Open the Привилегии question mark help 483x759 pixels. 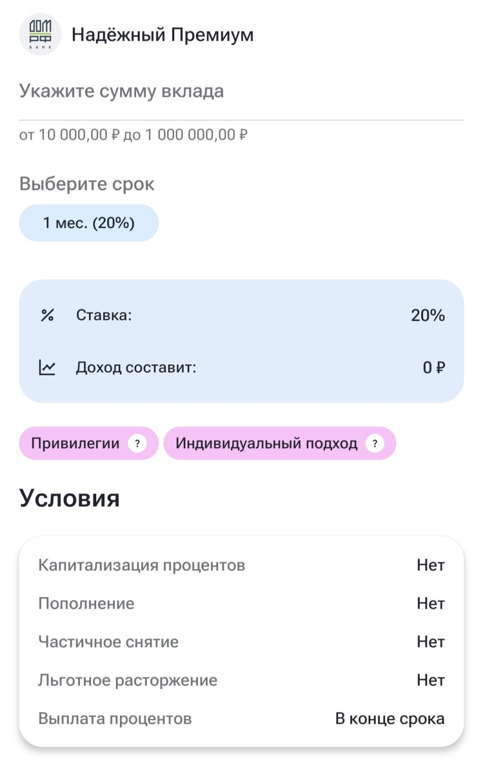click(137, 444)
